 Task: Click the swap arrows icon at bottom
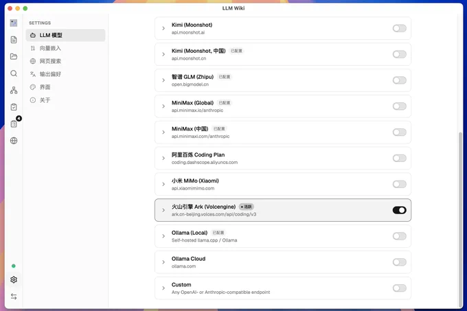pyautogui.click(x=14, y=297)
